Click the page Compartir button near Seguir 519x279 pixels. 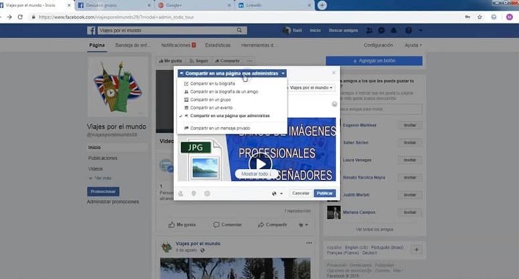(227, 61)
